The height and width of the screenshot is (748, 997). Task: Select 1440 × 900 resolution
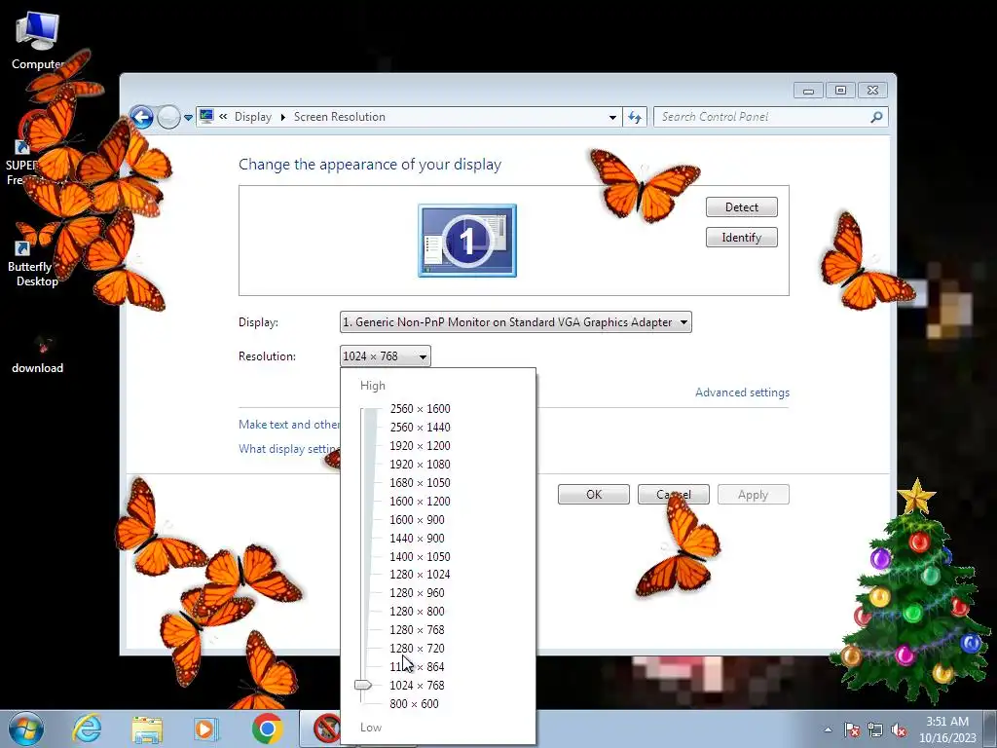[x=417, y=538]
